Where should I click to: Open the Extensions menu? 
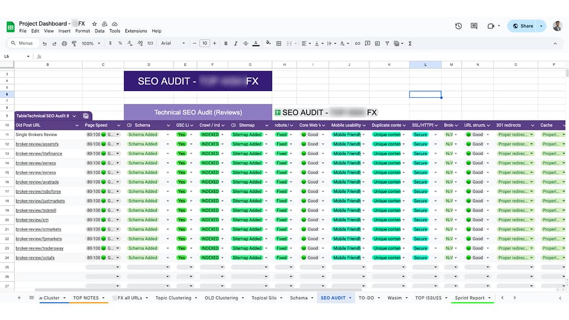click(x=135, y=31)
